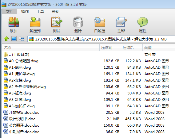Screen dimensions: 175x138
Task: Select file A3-缸底.dwg
Action: click(x=89, y=93)
